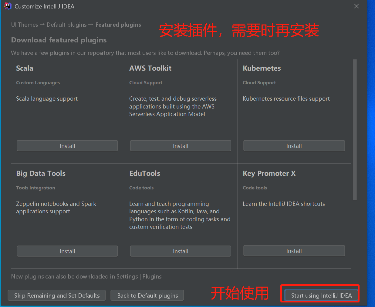This screenshot has height=307, width=375.
Task: Close the Customize IntelliJ IDEA dialog
Action: point(356,6)
